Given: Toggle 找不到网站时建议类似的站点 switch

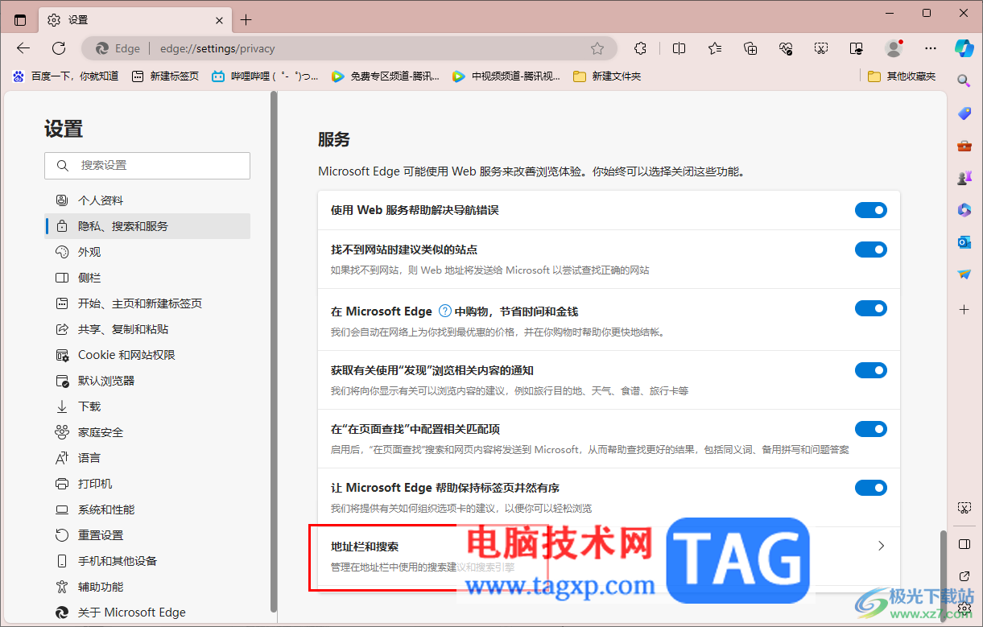Looking at the screenshot, I should coord(870,250).
